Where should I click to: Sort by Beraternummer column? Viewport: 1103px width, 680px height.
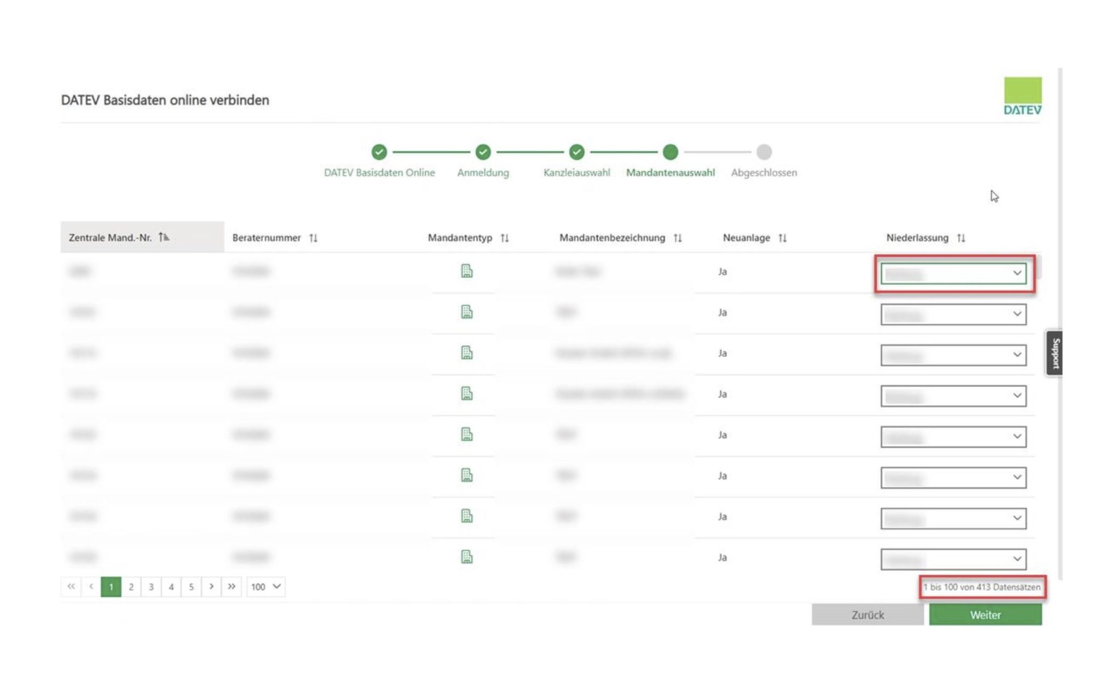click(x=313, y=237)
